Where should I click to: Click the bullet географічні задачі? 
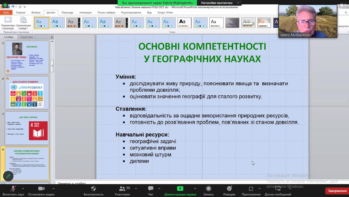(x=153, y=141)
